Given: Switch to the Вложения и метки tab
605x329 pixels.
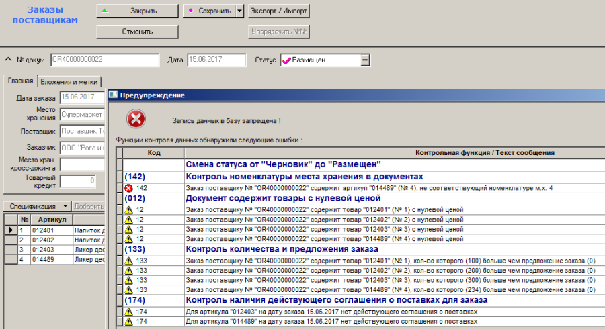Looking at the screenshot, I should pos(69,82).
